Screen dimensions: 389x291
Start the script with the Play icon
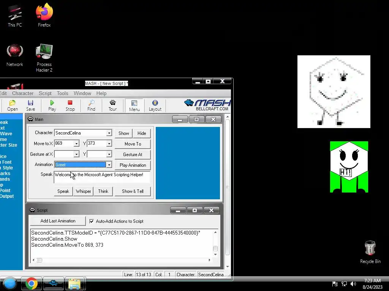52,105
